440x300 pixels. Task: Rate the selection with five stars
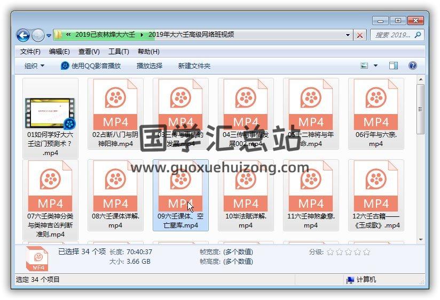click(x=366, y=252)
